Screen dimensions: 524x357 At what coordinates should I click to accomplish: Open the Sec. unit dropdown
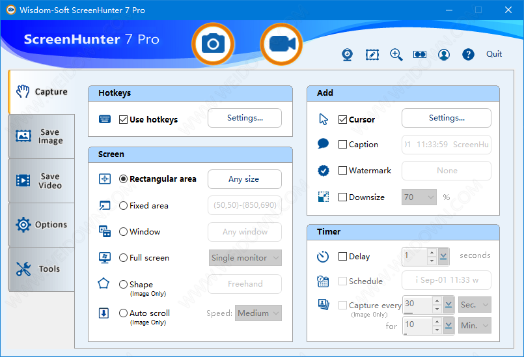click(475, 305)
